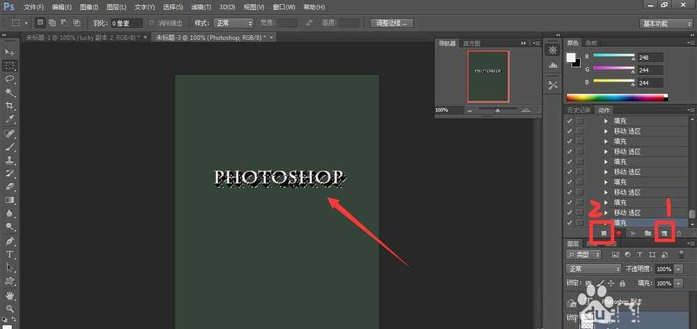The height and width of the screenshot is (329, 697).
Task: Select the Move tool
Action: (10, 52)
